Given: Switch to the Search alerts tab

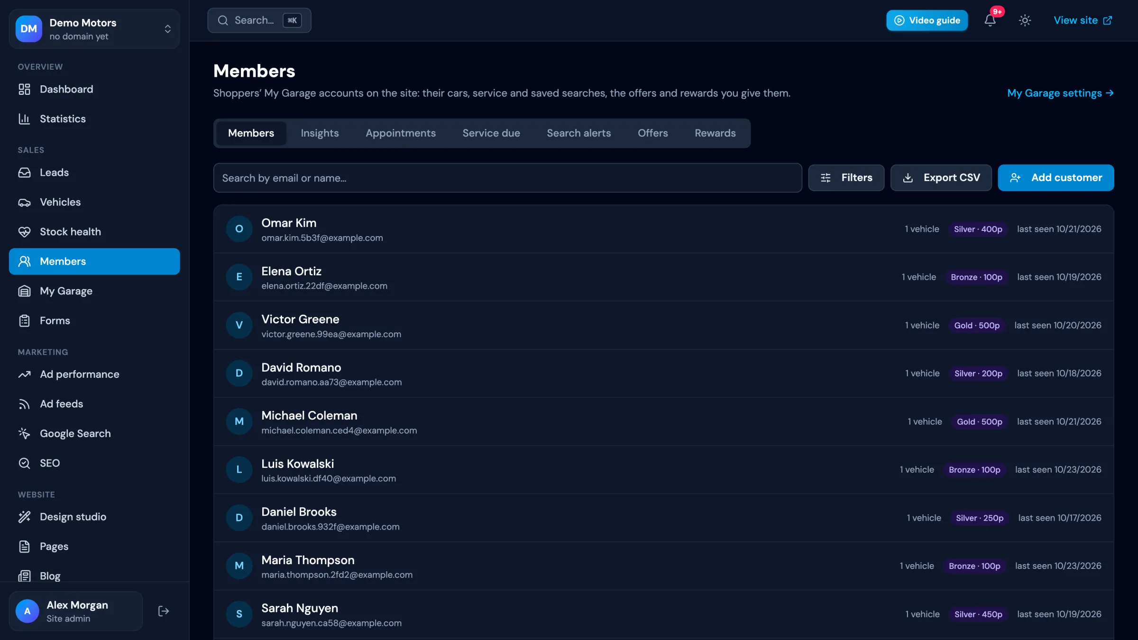Looking at the screenshot, I should tap(579, 133).
